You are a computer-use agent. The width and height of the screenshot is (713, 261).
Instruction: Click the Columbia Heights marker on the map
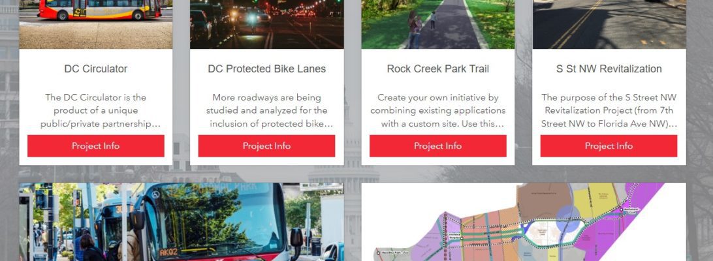(462, 238)
